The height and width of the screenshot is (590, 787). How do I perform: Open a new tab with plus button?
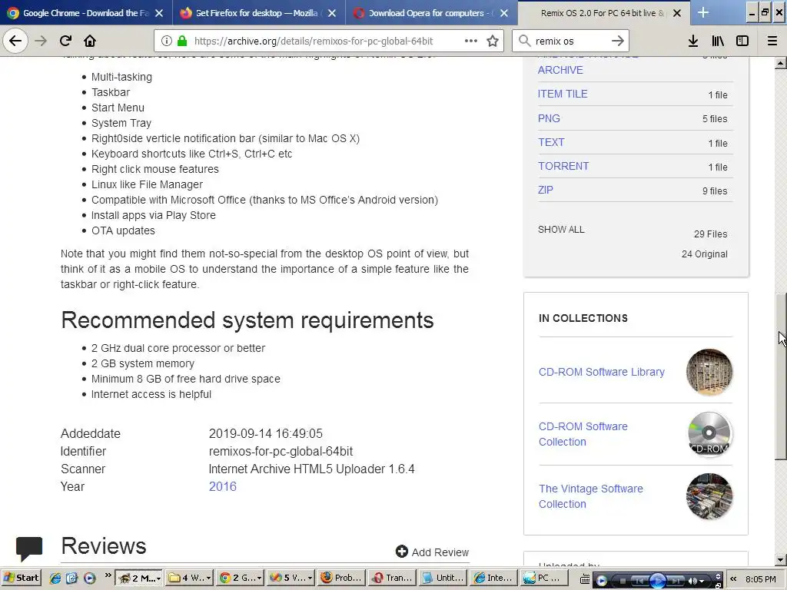[703, 13]
